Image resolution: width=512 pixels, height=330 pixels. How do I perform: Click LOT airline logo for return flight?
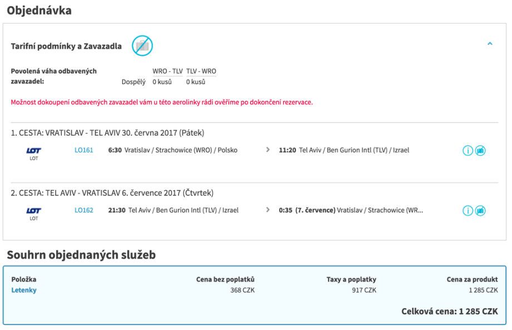click(34, 213)
